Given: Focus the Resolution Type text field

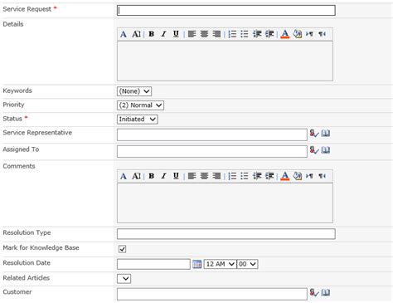Looking at the screenshot, I should point(226,234).
